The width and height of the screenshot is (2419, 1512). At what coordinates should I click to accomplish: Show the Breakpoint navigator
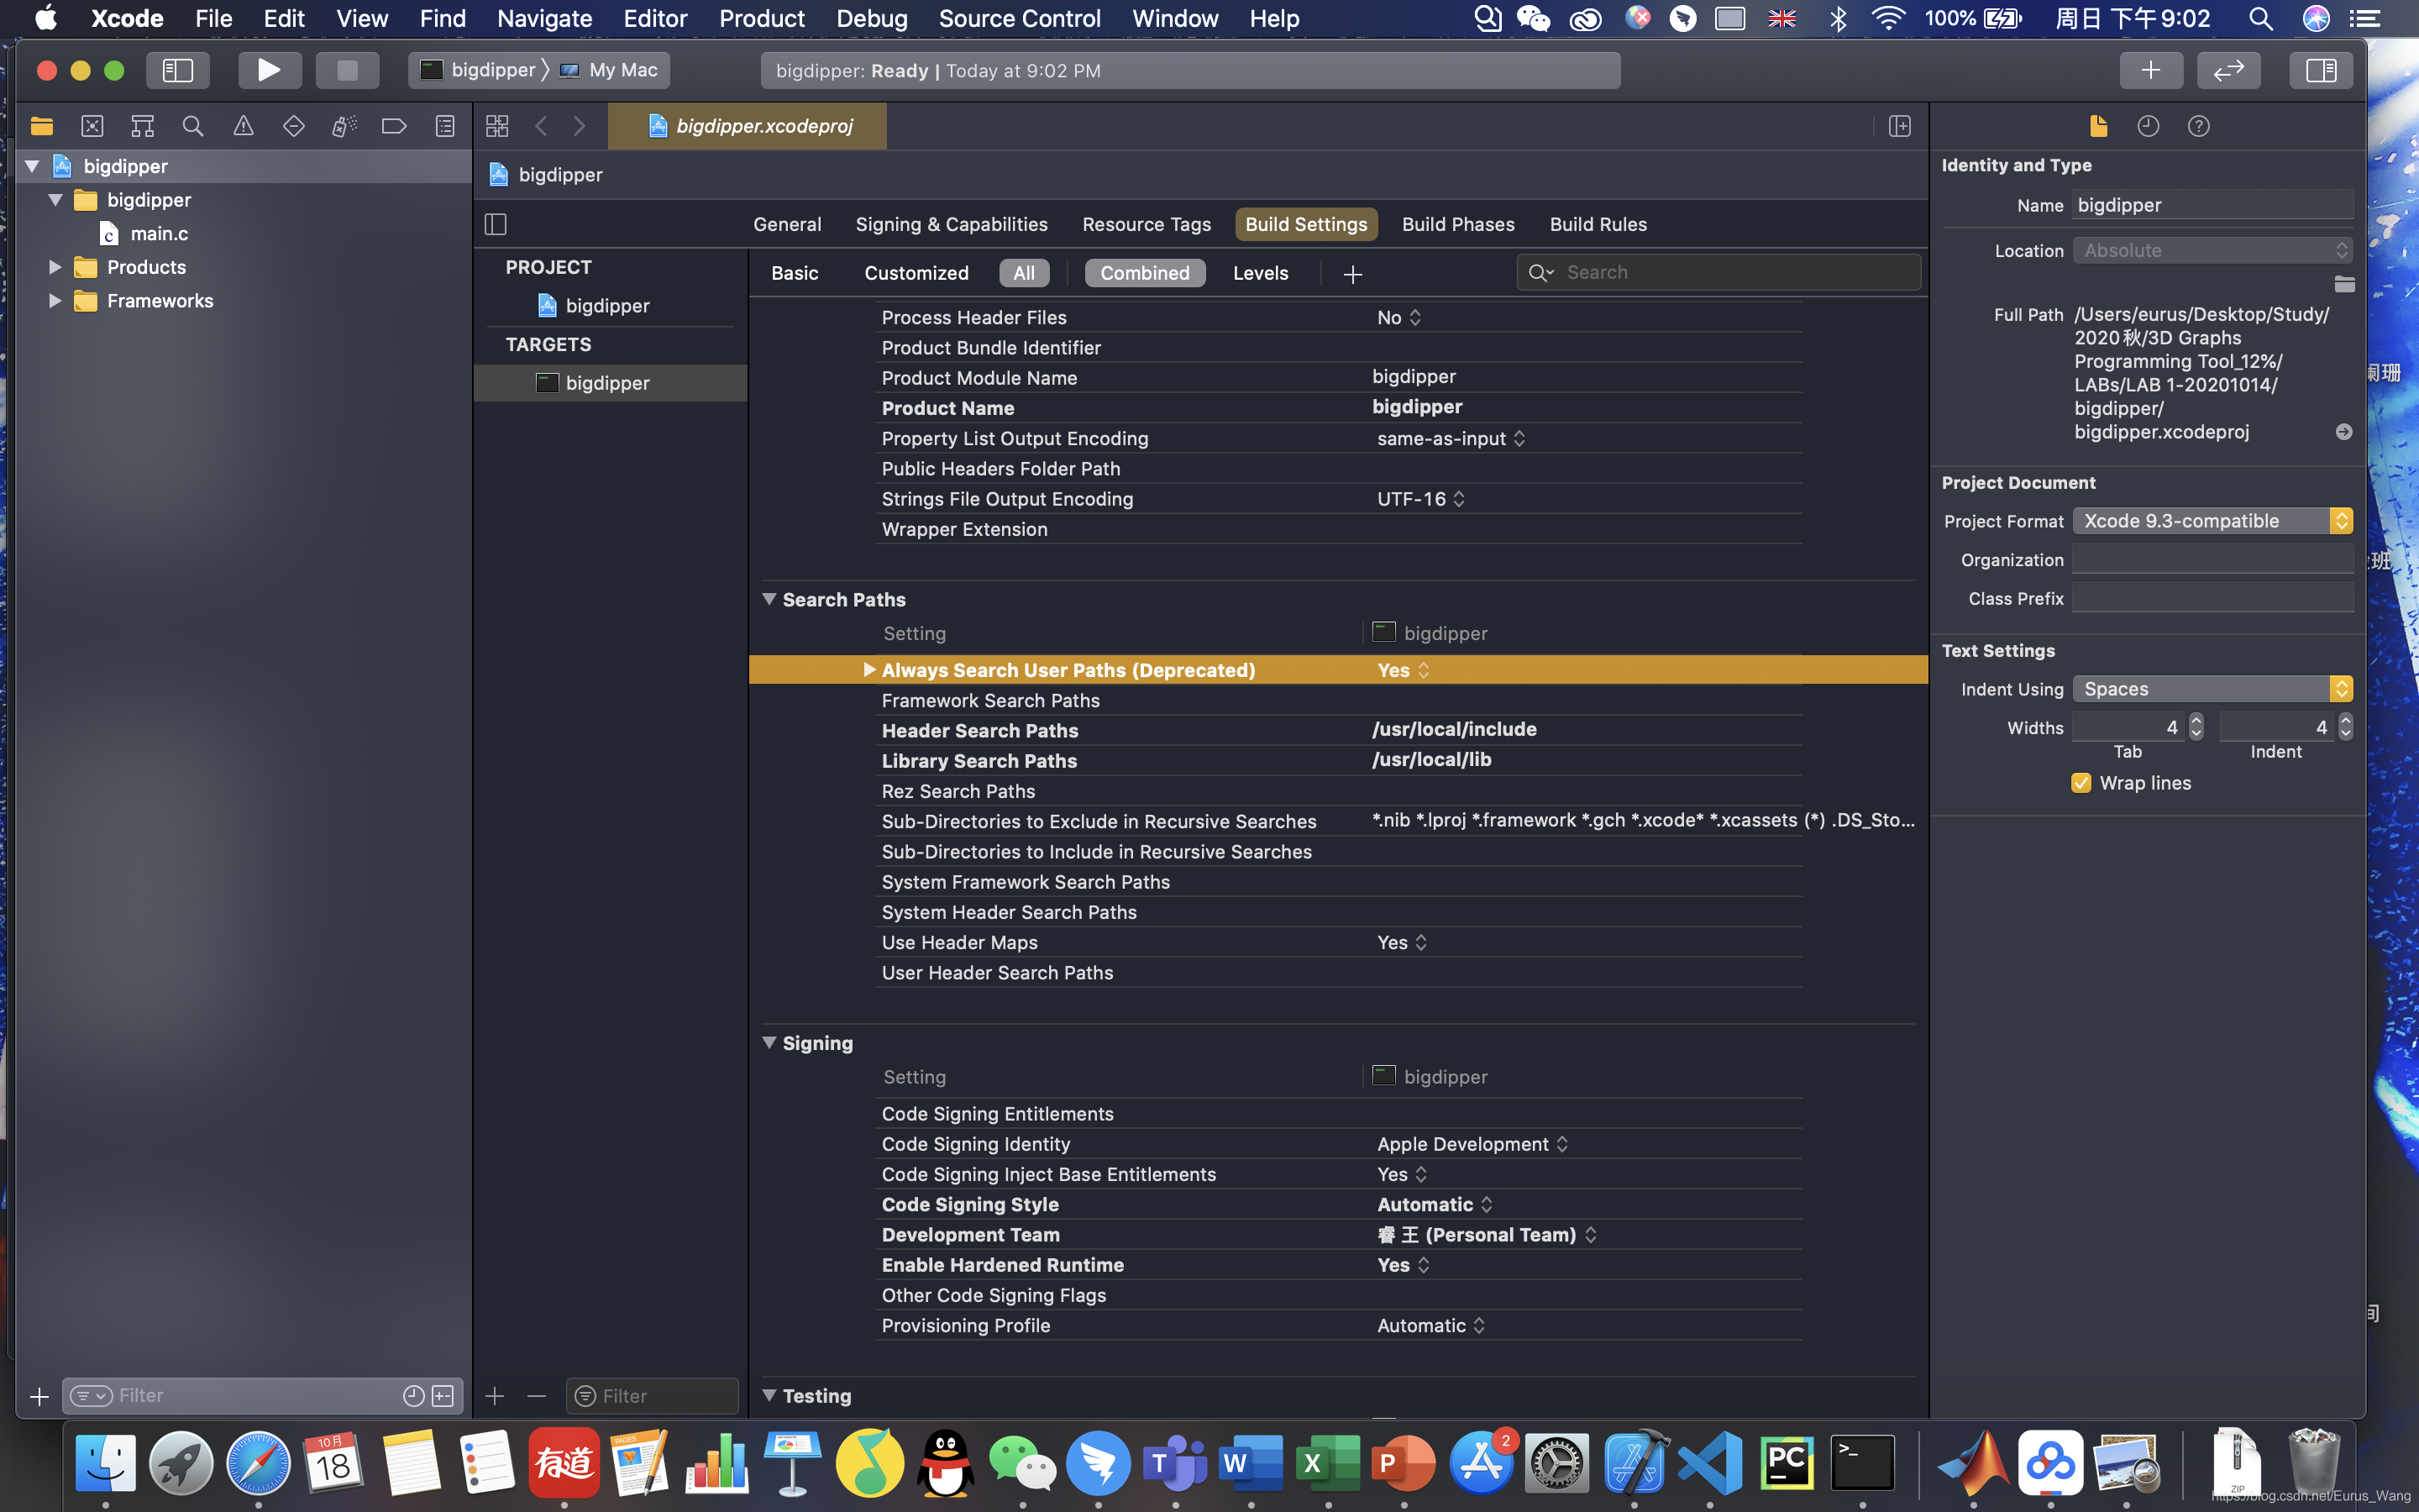394,126
